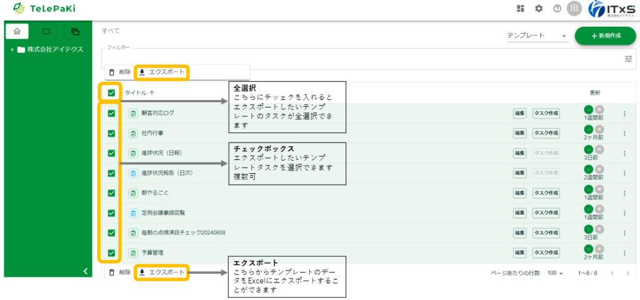The image size is (640, 300).
Task: Click the top 削除 trash icon
Action: (x=112, y=72)
